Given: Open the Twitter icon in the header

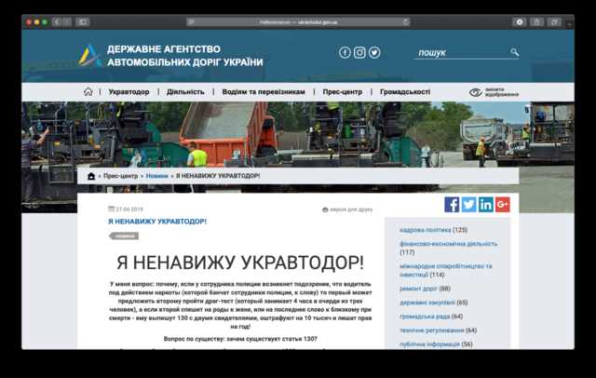Looking at the screenshot, I should point(374,53).
